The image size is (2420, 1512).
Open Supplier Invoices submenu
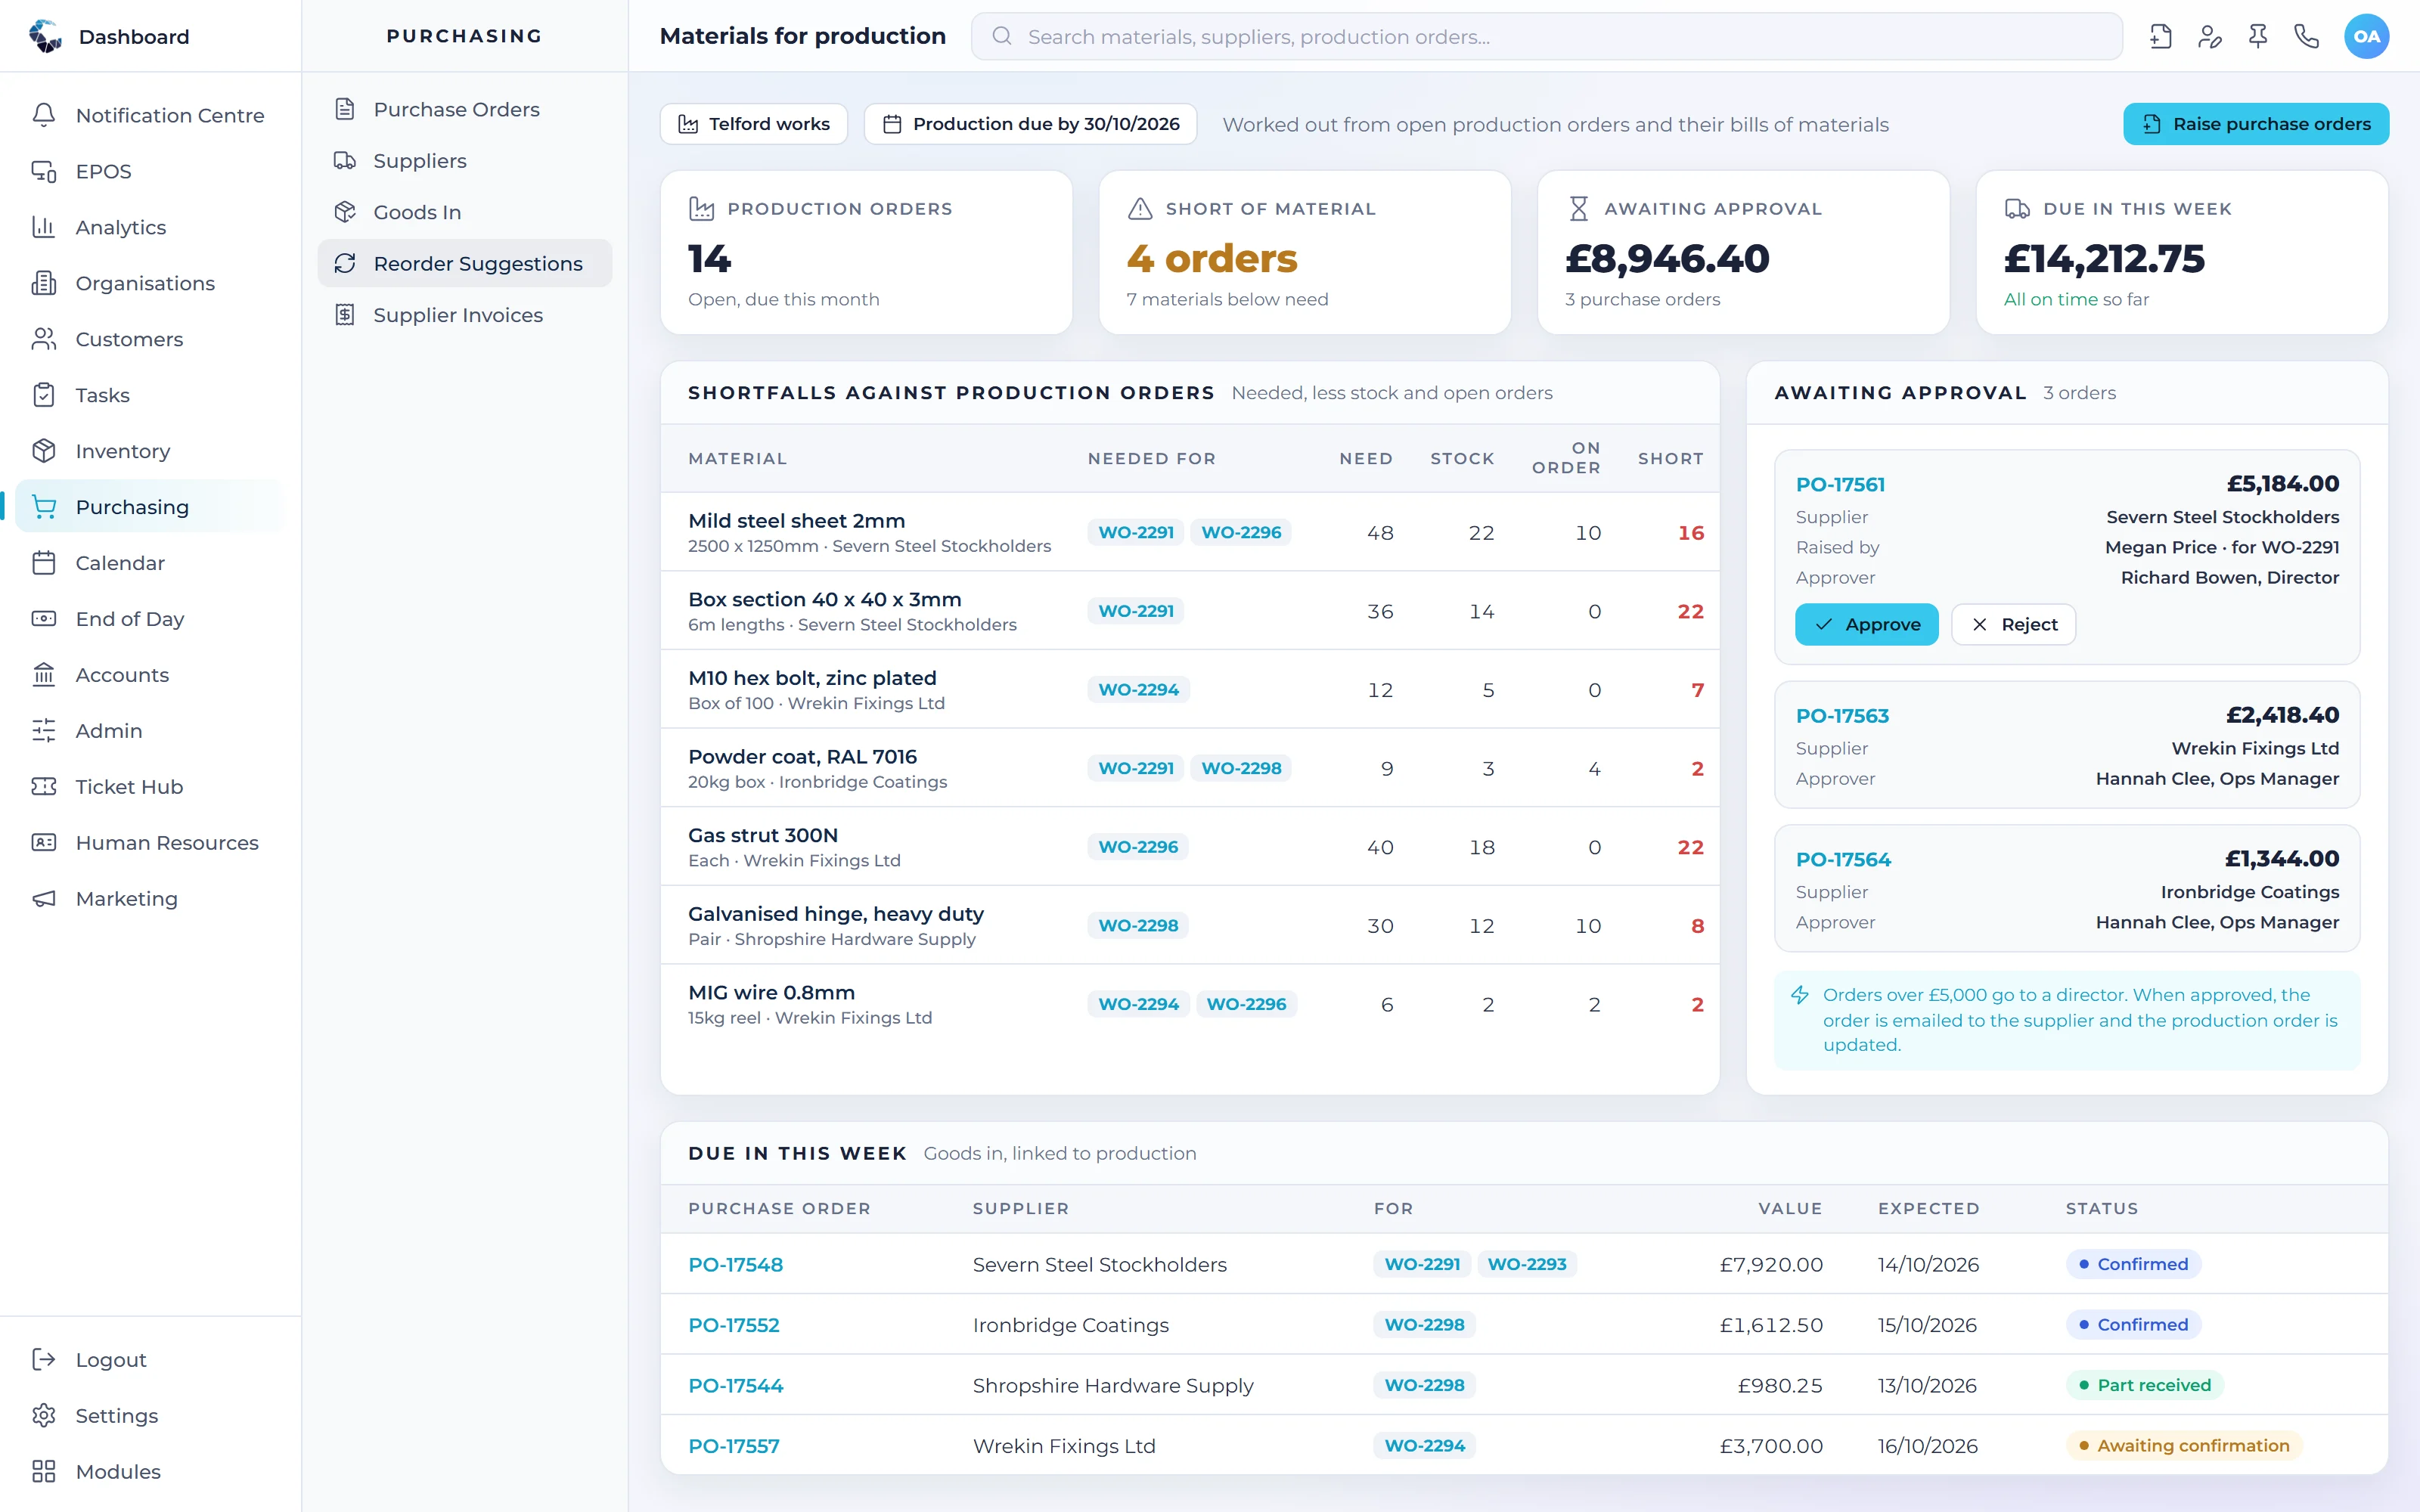coord(465,315)
